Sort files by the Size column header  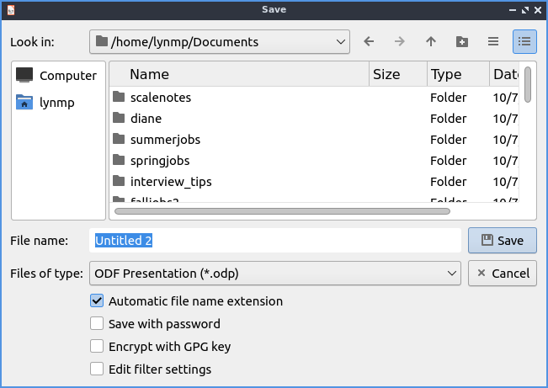(397, 74)
